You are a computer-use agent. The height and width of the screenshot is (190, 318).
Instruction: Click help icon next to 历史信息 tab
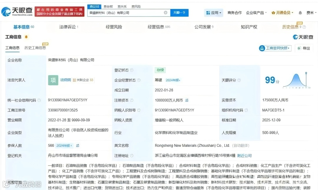click(x=304, y=27)
